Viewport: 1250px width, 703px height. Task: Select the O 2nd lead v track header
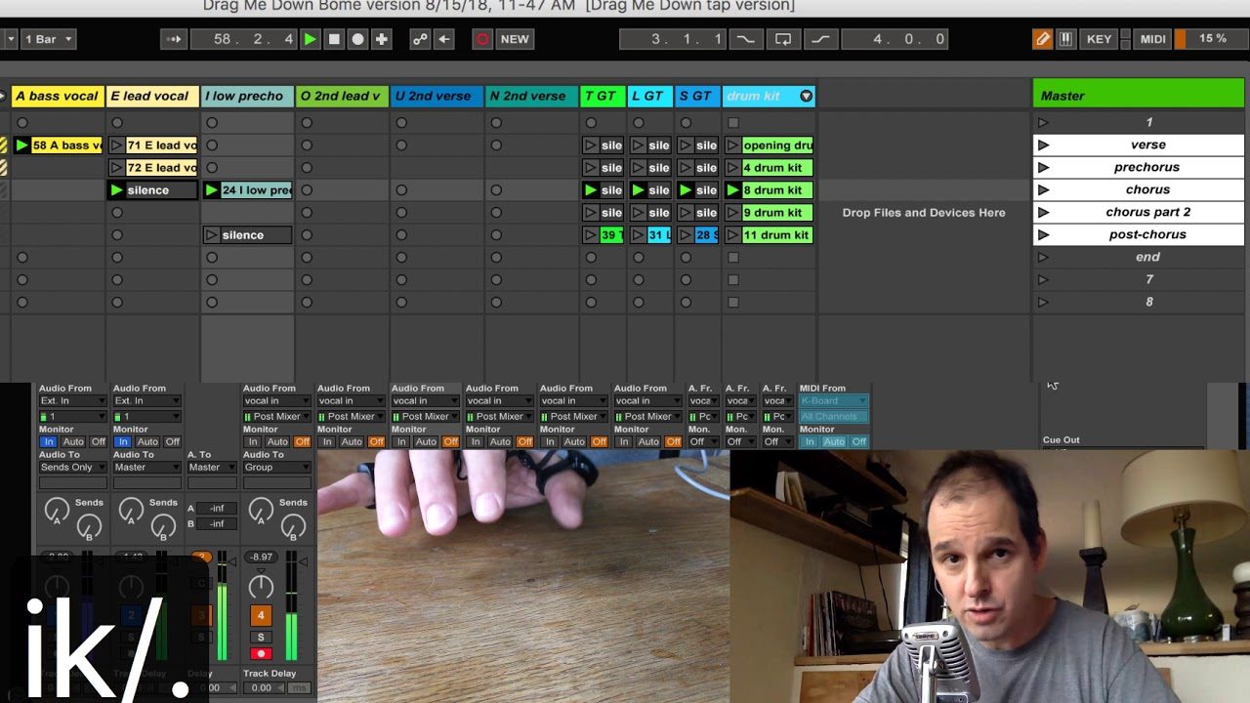[x=341, y=96]
